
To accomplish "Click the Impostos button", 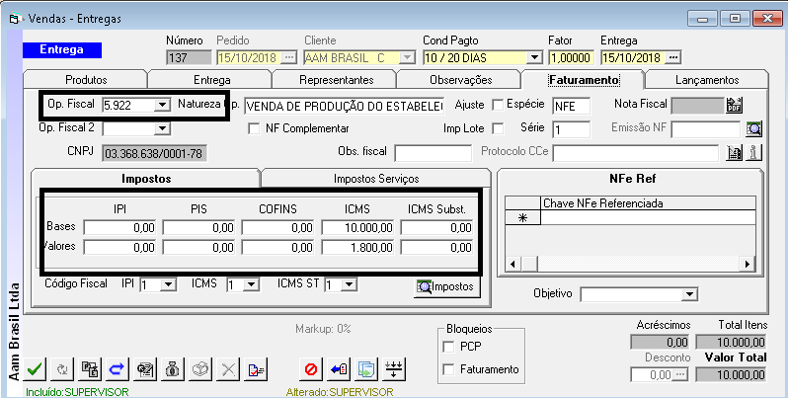I will pos(446,286).
